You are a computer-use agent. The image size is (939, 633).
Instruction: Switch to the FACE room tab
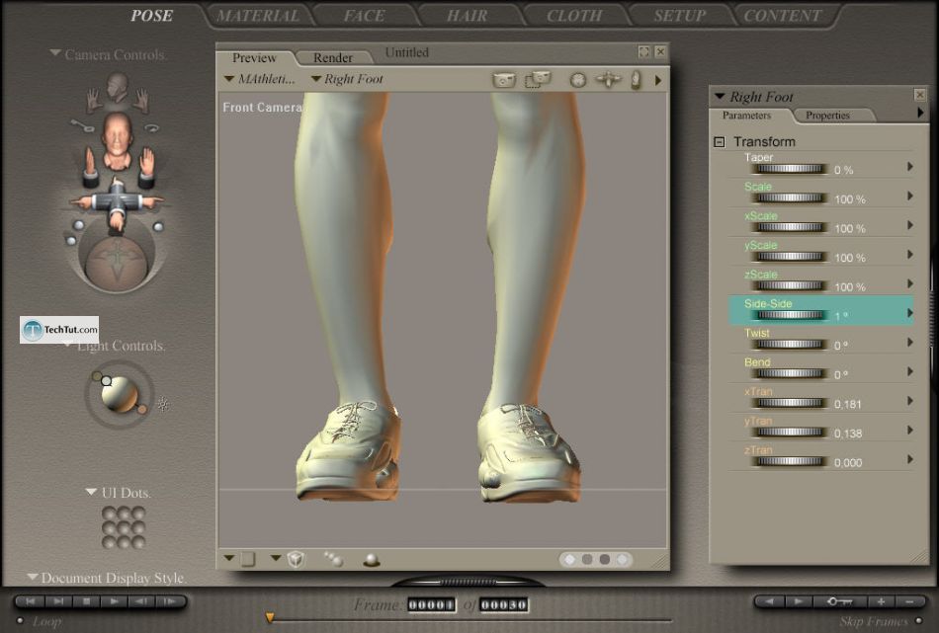[364, 16]
